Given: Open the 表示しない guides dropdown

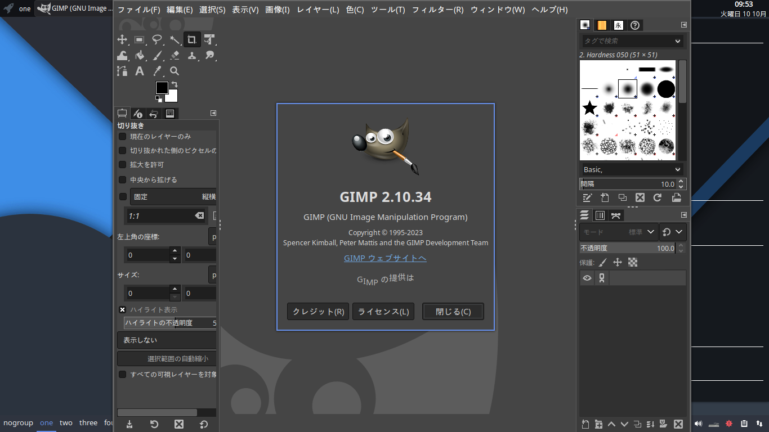Looking at the screenshot, I should [167, 340].
